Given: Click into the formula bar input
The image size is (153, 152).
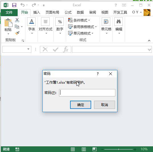Looking at the screenshot, I should click(x=110, y=49).
